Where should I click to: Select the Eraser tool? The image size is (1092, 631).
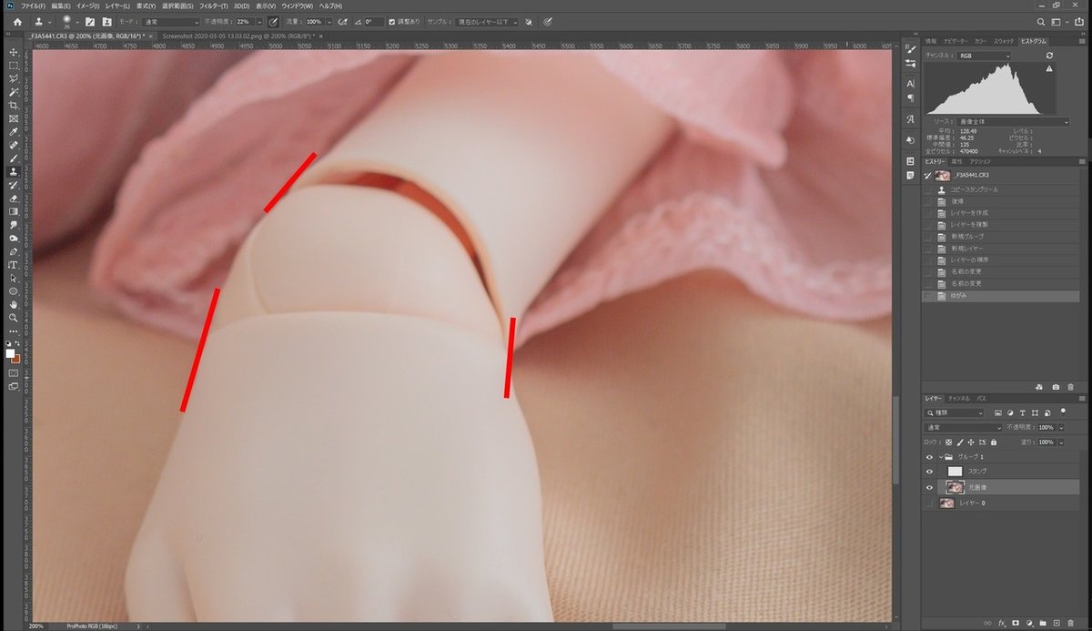[x=14, y=198]
